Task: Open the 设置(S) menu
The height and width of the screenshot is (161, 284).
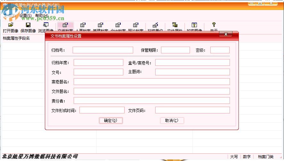Action: [25, 16]
